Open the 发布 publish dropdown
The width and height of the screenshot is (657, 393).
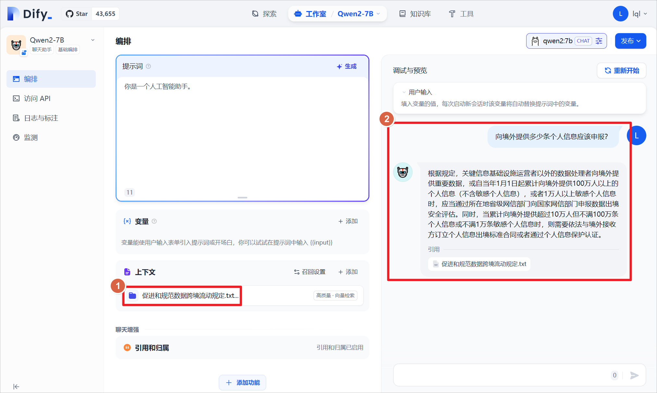[x=630, y=41]
